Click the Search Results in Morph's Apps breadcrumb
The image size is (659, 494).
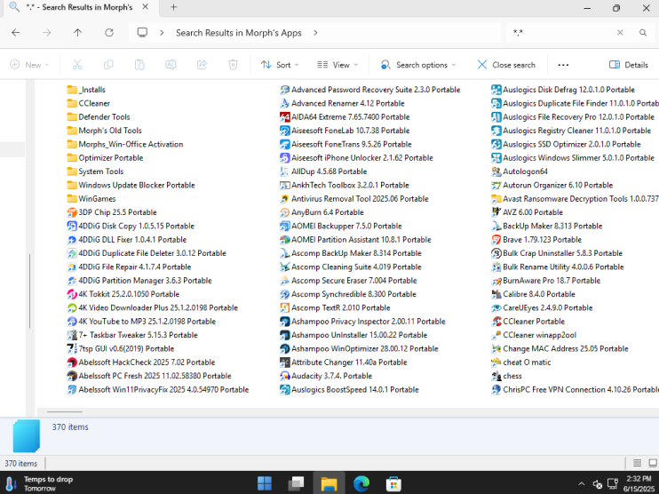click(x=238, y=33)
